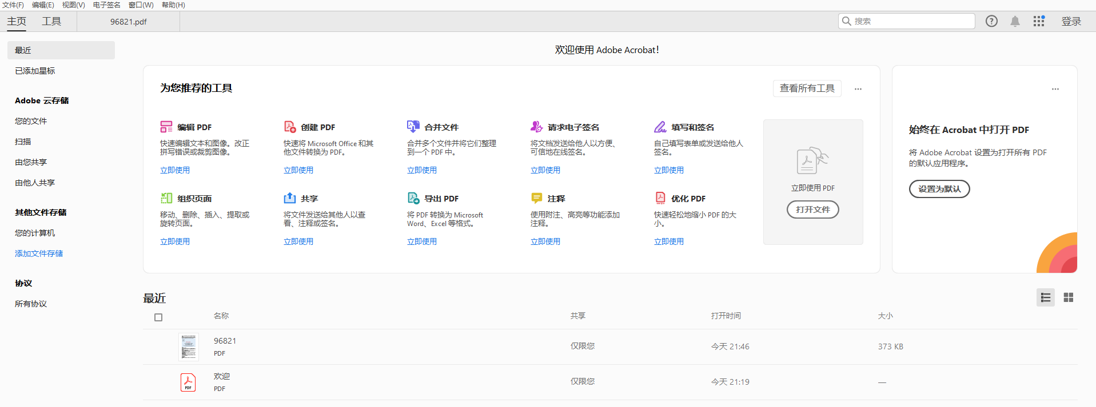The width and height of the screenshot is (1096, 407).
Task: Sort by the 大小 column header
Action: pyautogui.click(x=886, y=316)
